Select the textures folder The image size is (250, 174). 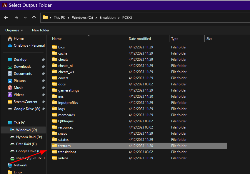[x=139, y=146]
